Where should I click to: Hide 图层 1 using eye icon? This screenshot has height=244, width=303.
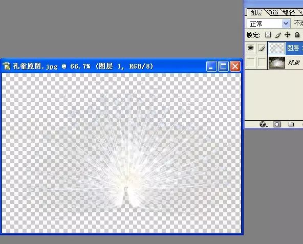click(x=251, y=48)
